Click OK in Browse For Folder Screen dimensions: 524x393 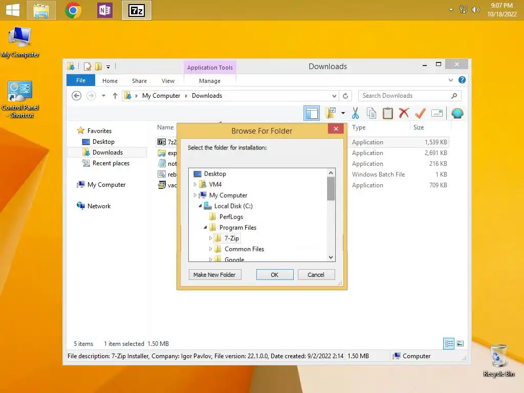click(x=275, y=275)
